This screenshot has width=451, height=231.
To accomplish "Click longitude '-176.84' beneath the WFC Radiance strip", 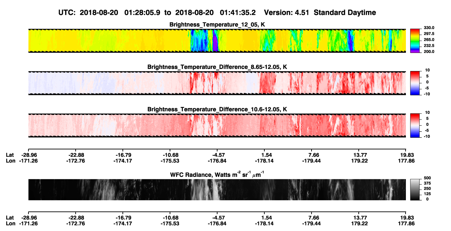I will [x=217, y=224].
